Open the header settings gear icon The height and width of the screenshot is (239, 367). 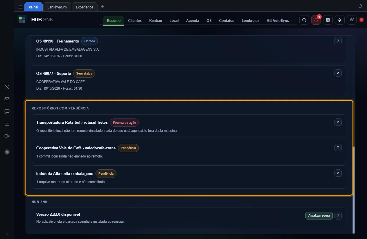[328, 20]
